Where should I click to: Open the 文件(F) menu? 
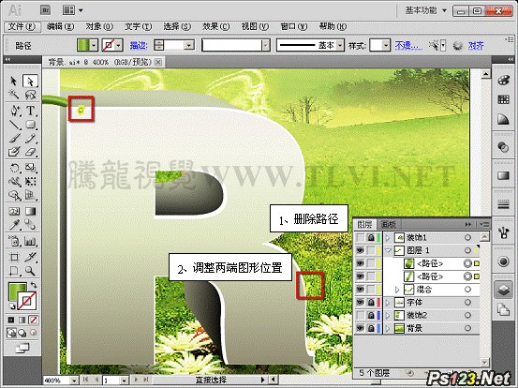point(22,26)
